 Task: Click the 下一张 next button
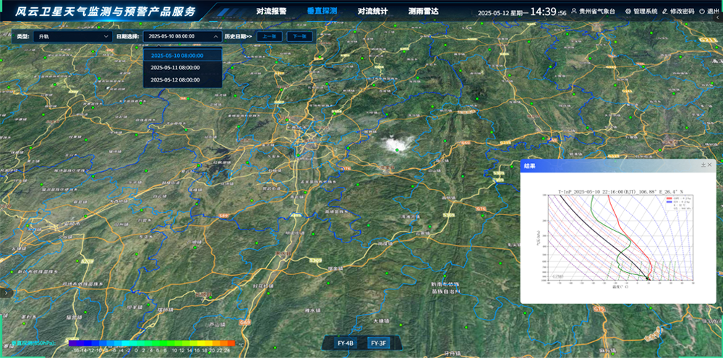coord(299,36)
